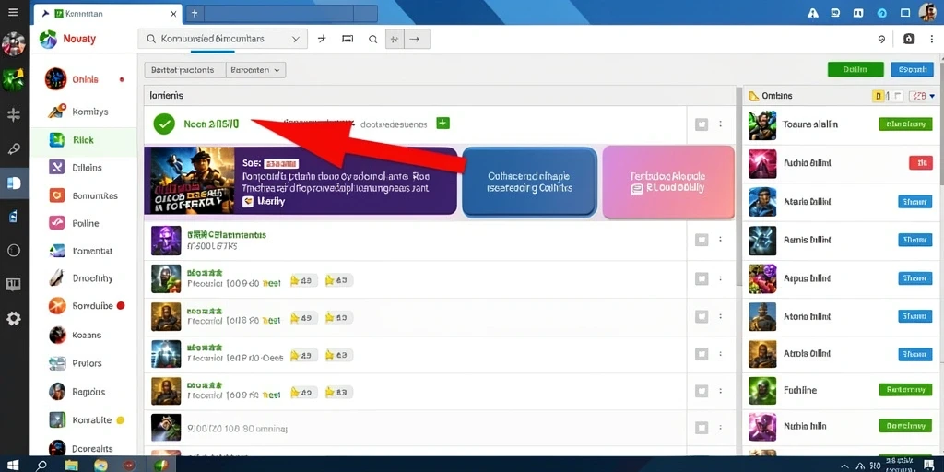This screenshot has width=944, height=472.
Task: Click the settings gear in dark sidebar
Action: (13, 318)
